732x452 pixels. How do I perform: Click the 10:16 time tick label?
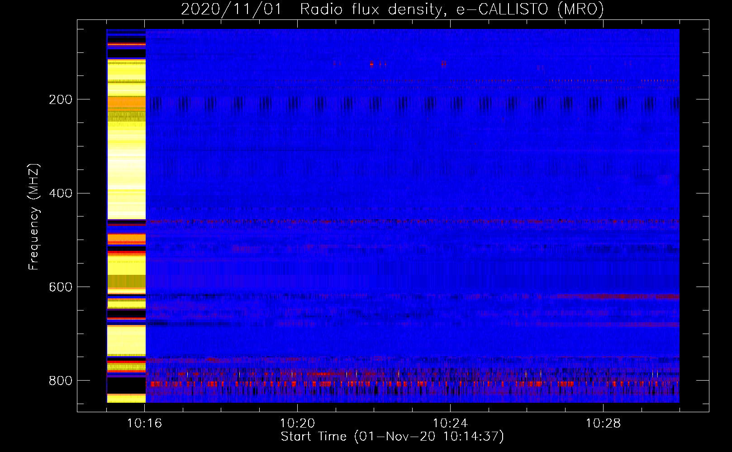point(145,424)
